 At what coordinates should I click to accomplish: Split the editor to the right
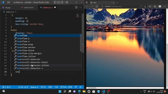[x=76, y=7]
